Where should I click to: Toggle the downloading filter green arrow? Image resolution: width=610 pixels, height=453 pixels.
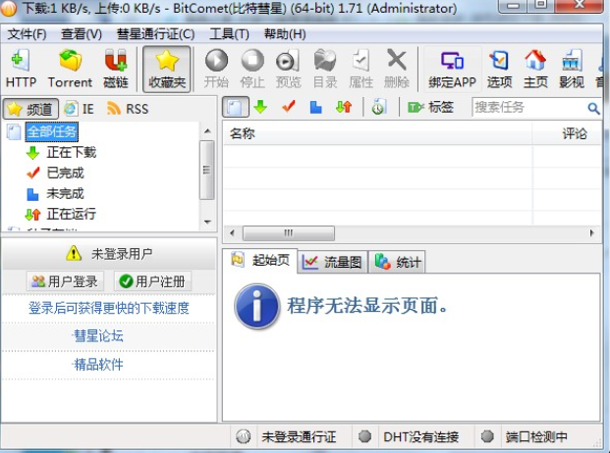pos(260,107)
